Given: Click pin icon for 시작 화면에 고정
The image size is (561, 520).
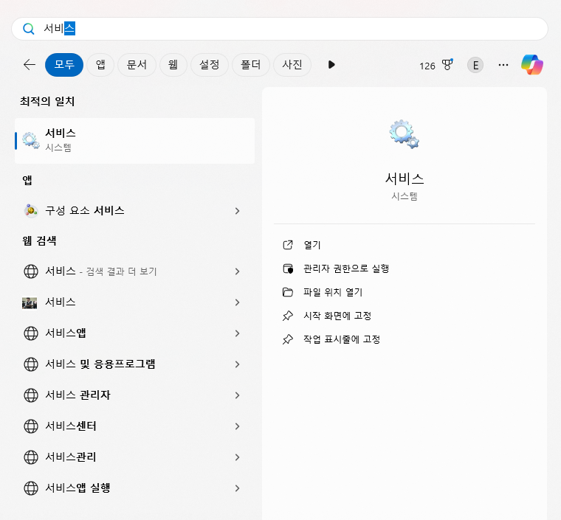Looking at the screenshot, I should [x=288, y=316].
